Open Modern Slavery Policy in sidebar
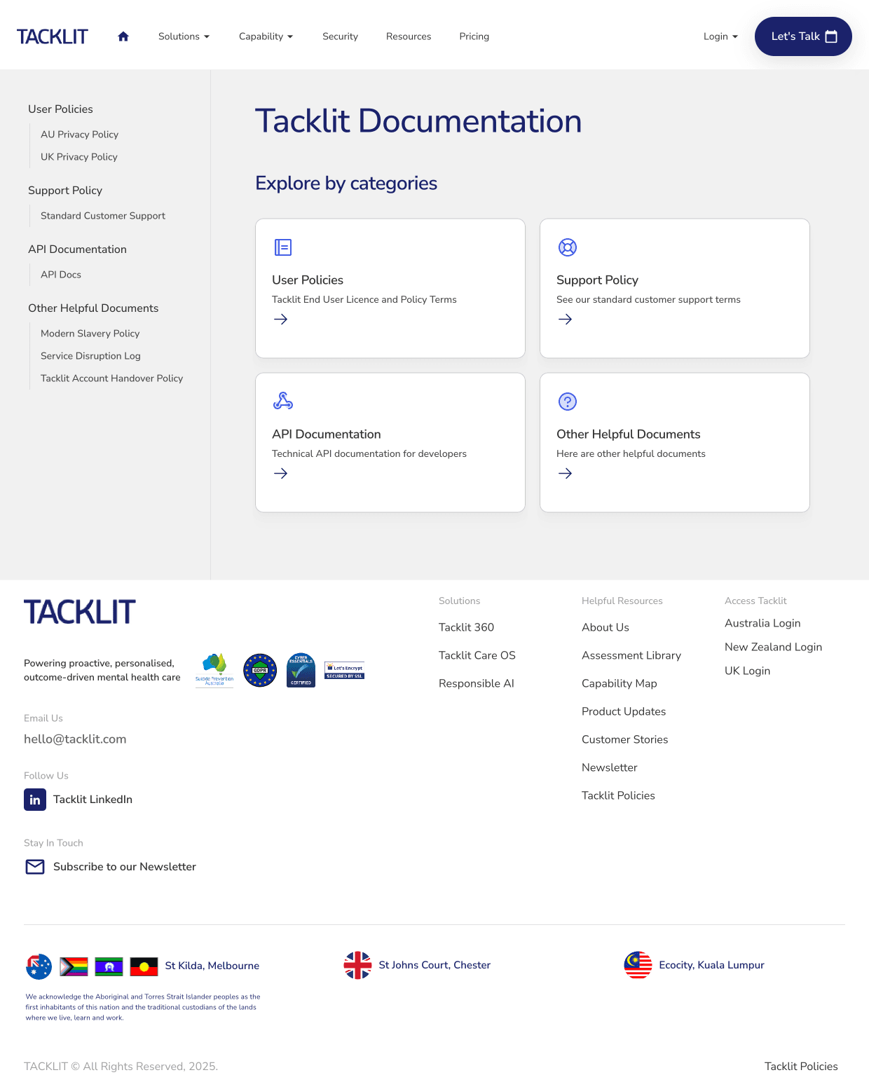 pyautogui.click(x=90, y=334)
